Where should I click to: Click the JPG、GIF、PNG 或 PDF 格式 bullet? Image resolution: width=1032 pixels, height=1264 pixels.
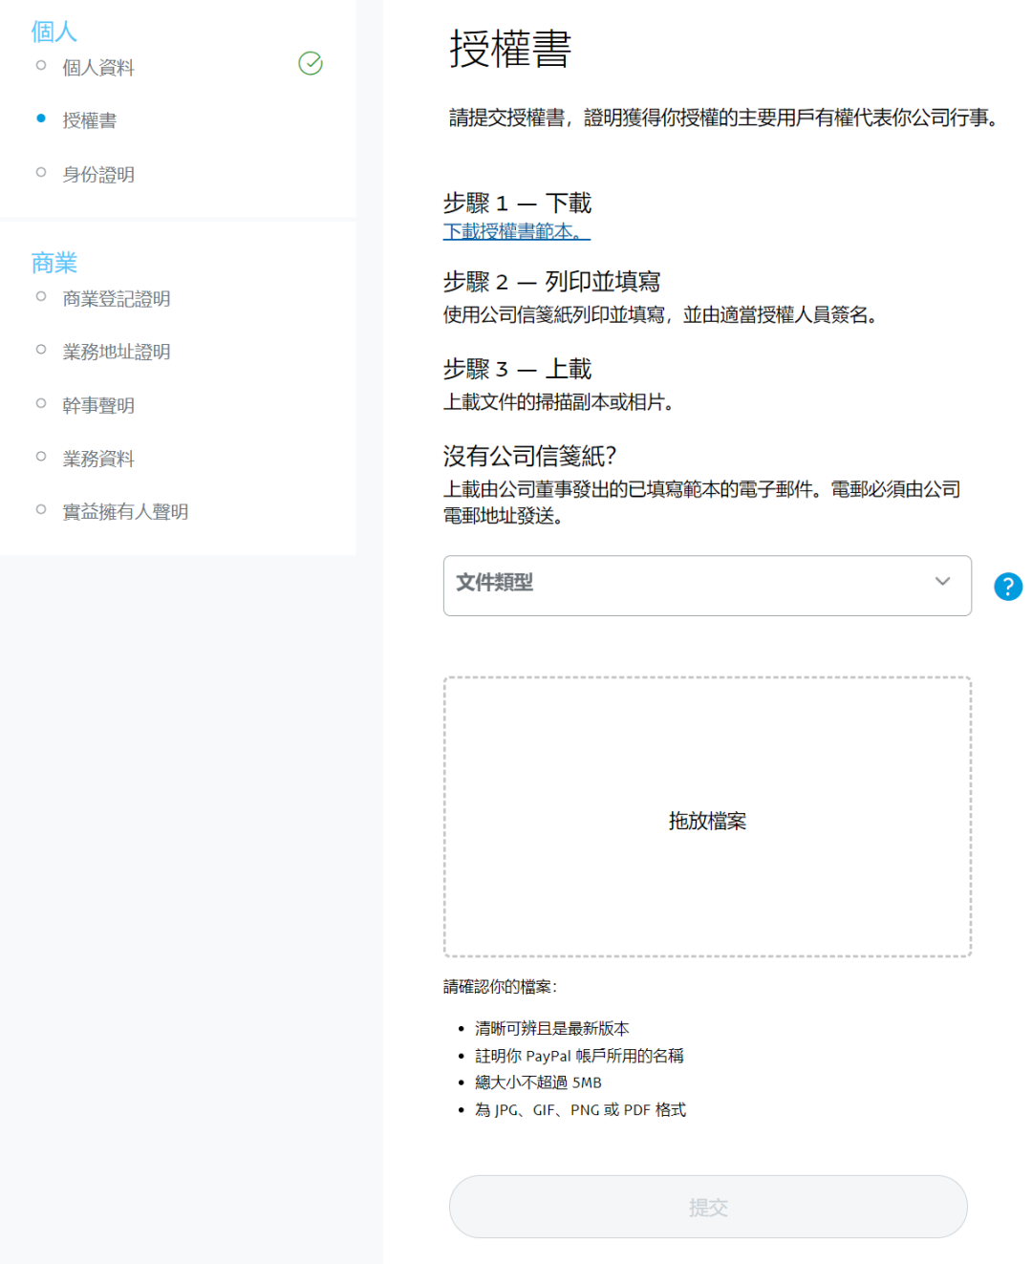pyautogui.click(x=580, y=1109)
